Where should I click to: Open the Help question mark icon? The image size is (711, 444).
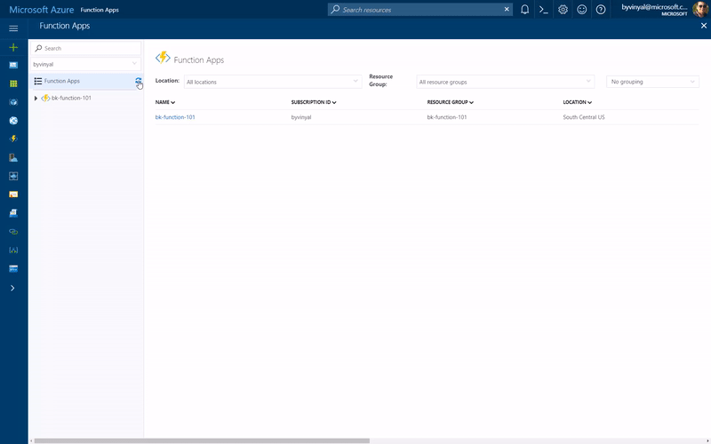click(601, 10)
